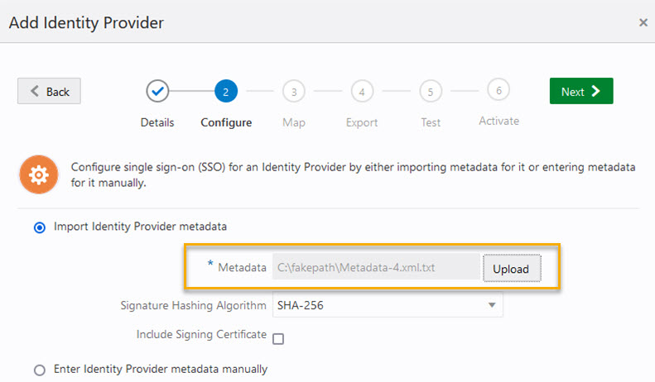The width and height of the screenshot is (655, 382).
Task: Click the Details step checkmark circle
Action: (x=157, y=91)
